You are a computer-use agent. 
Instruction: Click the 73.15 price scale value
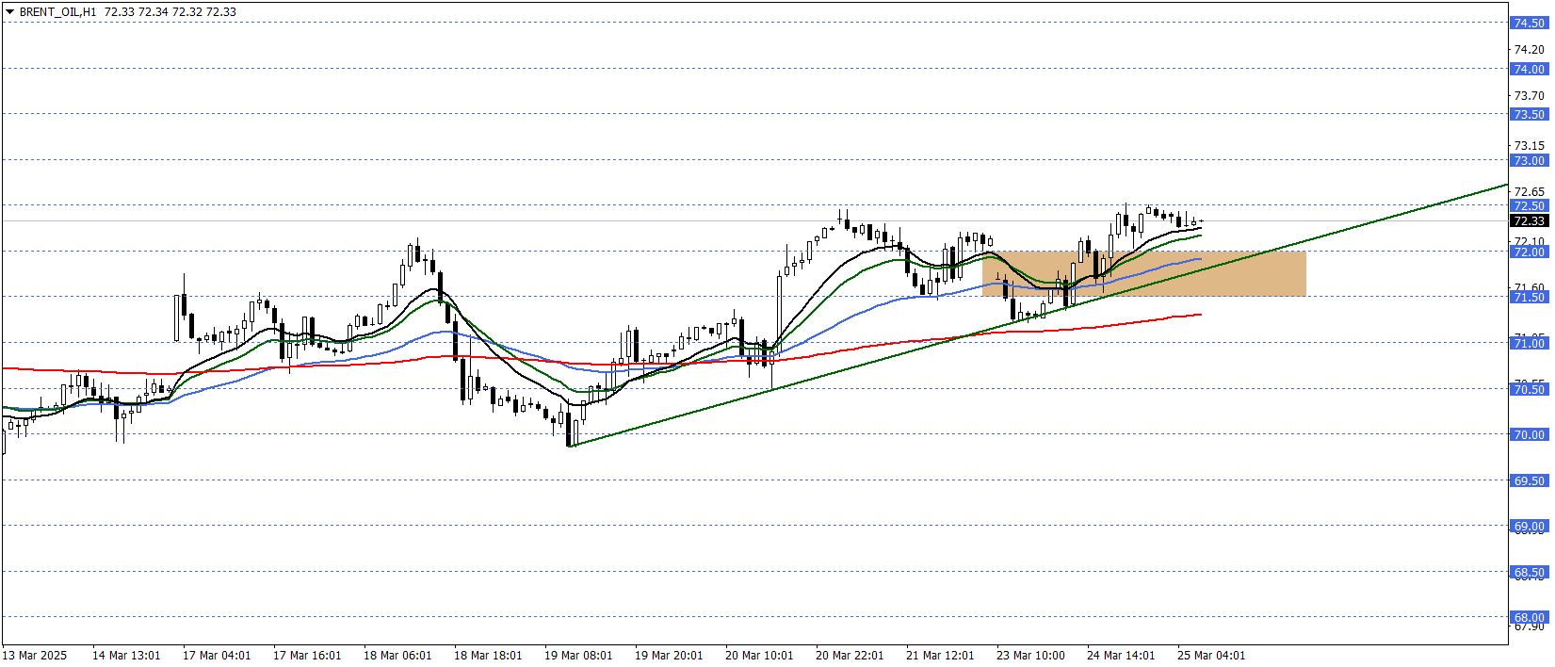1529,145
